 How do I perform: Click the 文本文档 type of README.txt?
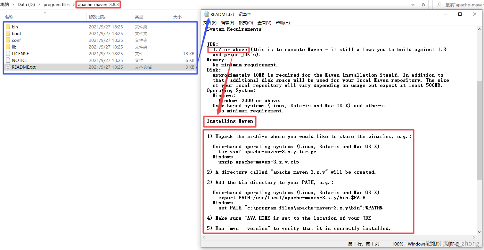[143, 67]
